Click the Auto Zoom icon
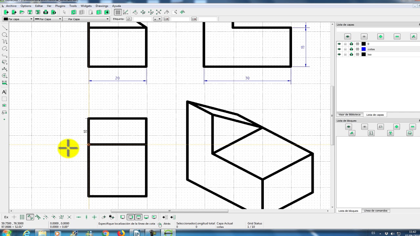 159,12
